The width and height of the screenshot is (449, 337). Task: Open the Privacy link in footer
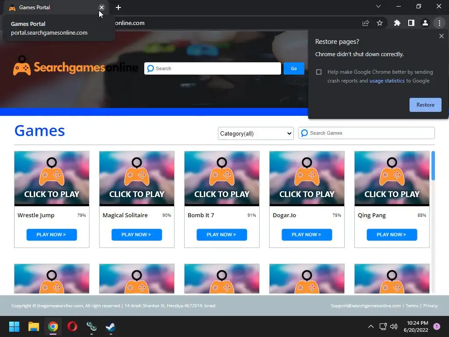coord(431,306)
